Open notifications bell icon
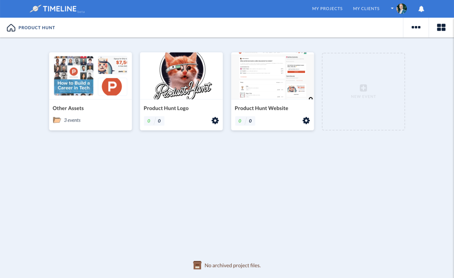 pyautogui.click(x=421, y=9)
